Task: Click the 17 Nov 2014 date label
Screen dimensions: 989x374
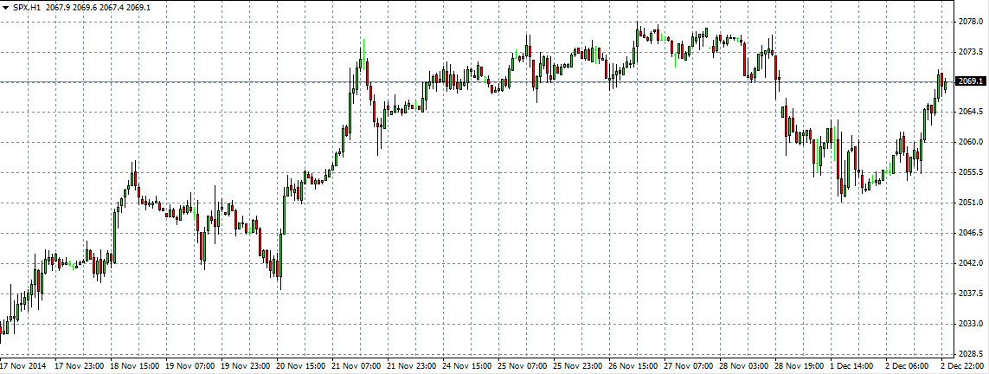Action: [24, 366]
